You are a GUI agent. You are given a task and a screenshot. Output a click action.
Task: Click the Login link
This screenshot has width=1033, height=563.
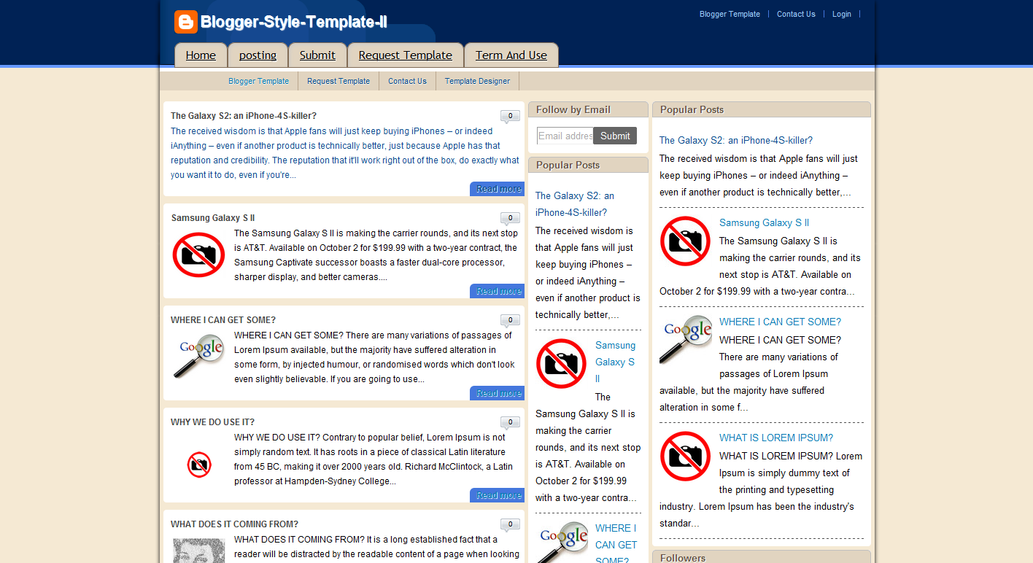841,14
